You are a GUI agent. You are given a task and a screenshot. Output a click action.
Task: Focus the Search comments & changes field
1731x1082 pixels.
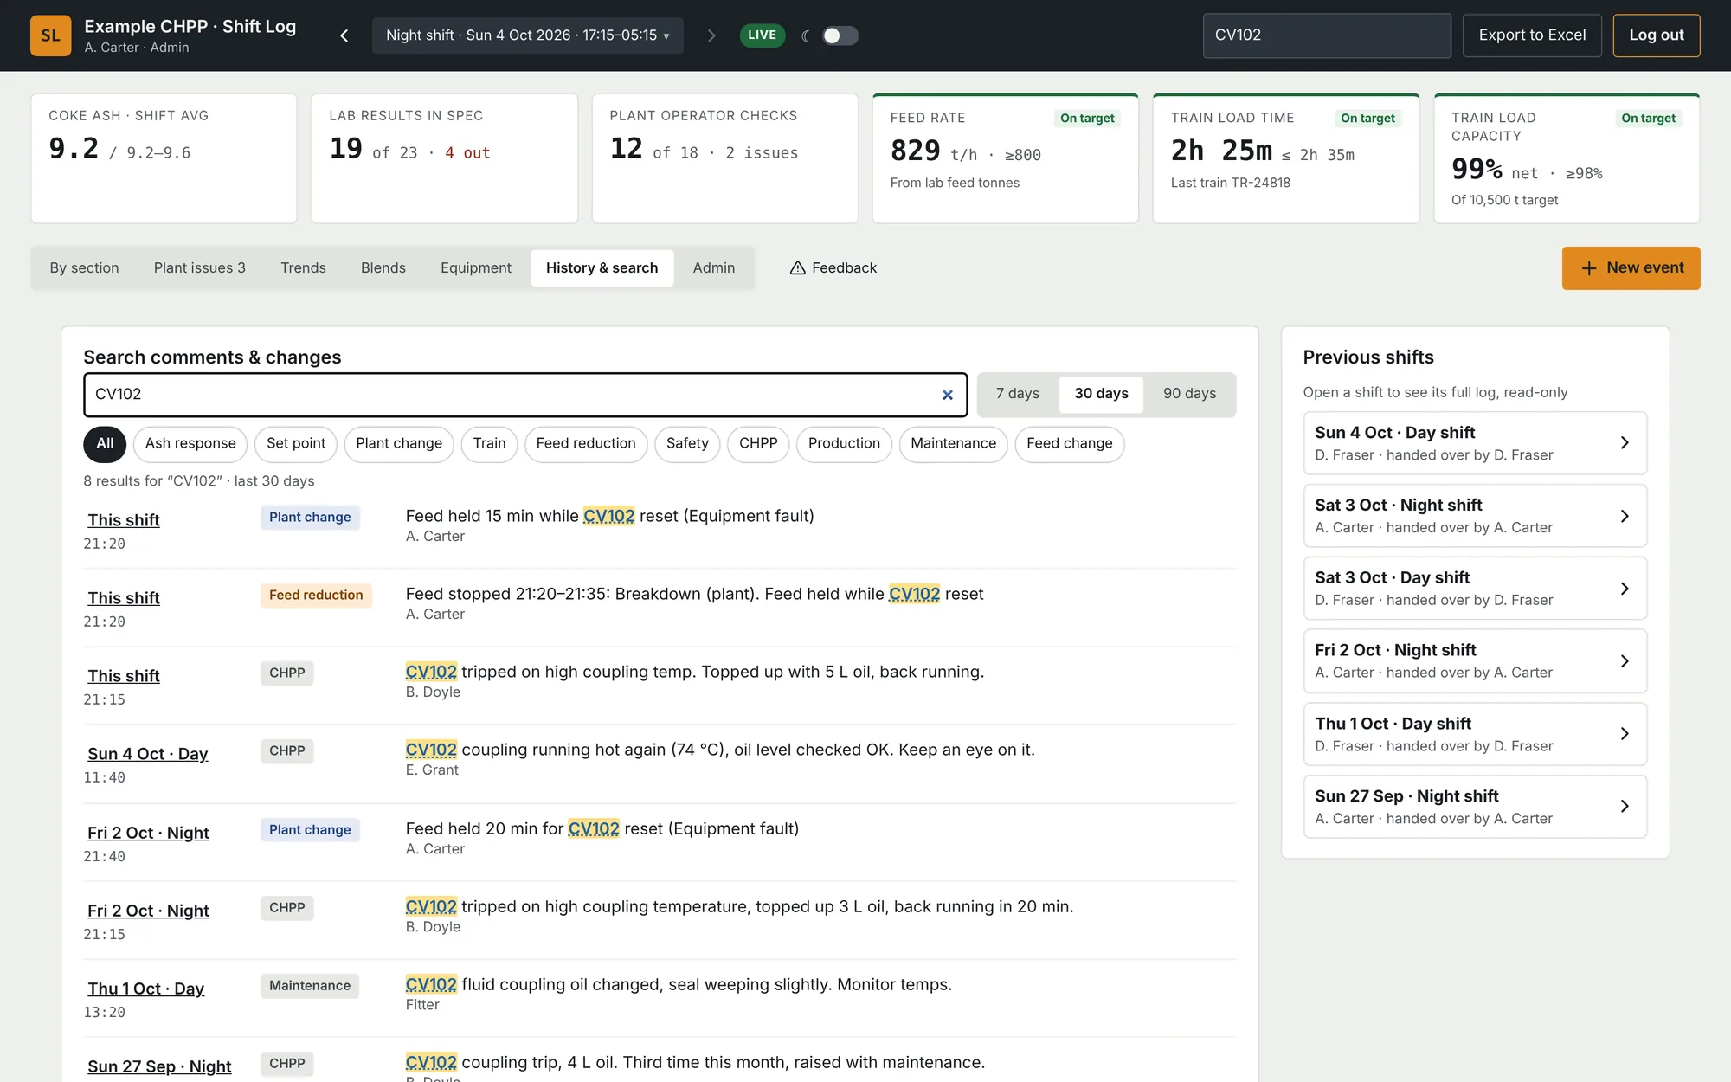[x=525, y=395]
